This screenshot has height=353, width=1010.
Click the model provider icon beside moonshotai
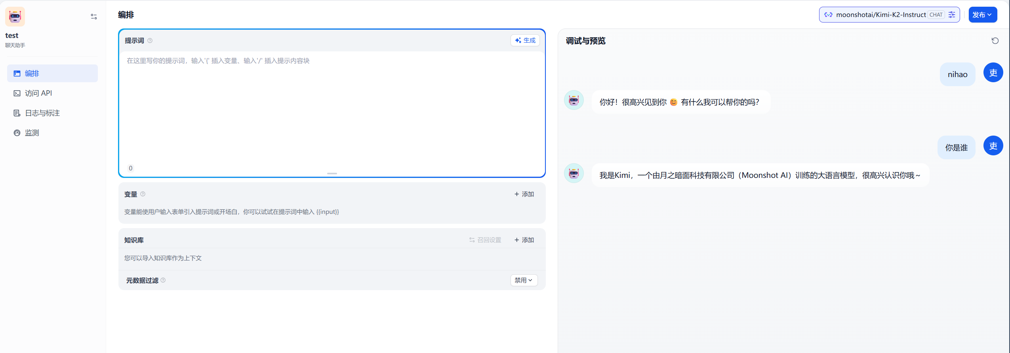point(828,15)
